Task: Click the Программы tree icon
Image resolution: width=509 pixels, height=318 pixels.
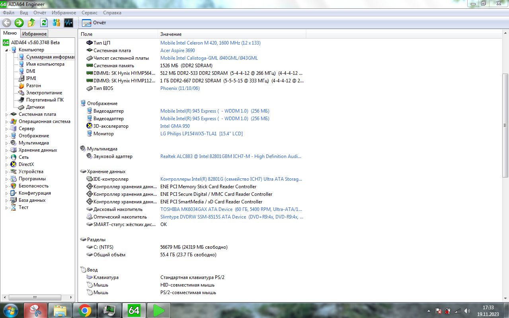Action: click(14, 179)
